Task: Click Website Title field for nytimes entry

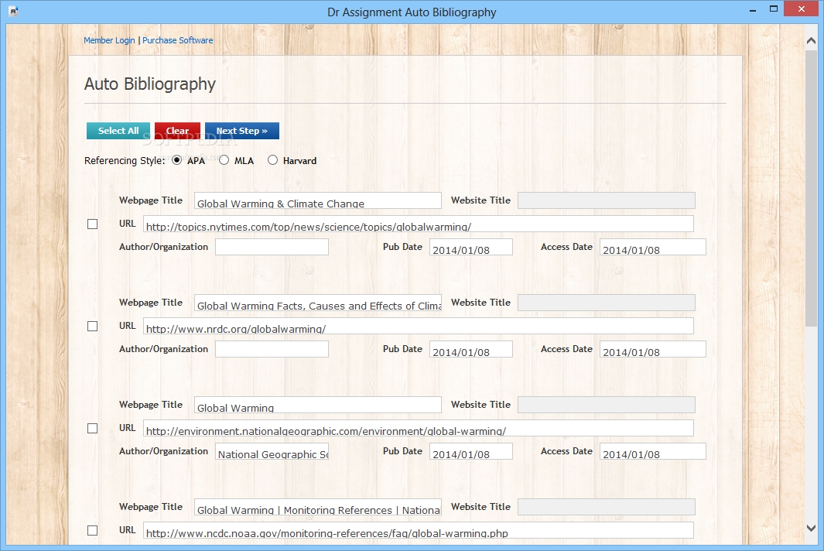Action: click(x=606, y=200)
